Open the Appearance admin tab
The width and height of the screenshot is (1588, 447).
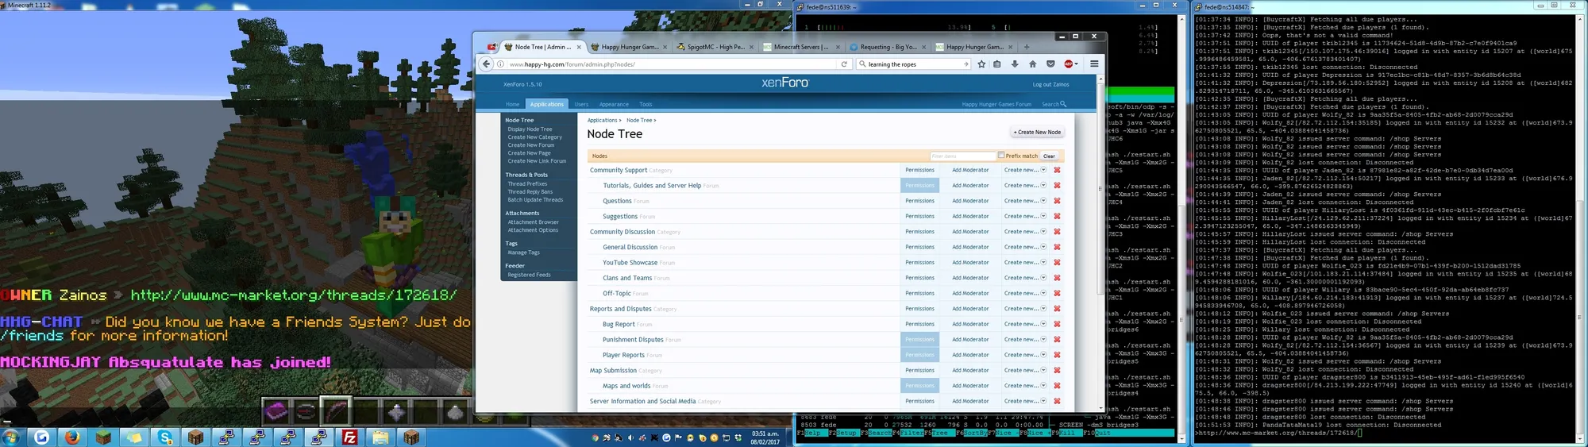point(614,104)
